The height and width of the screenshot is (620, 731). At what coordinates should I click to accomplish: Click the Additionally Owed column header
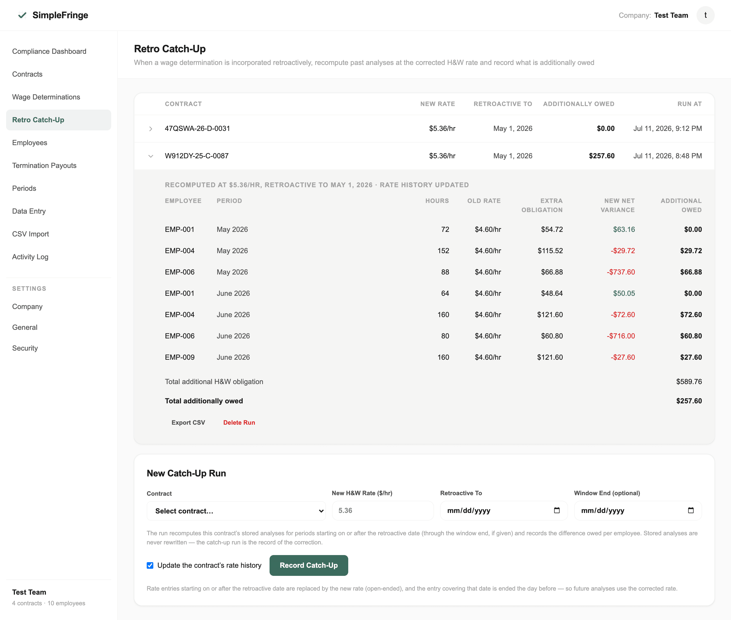tap(578, 104)
